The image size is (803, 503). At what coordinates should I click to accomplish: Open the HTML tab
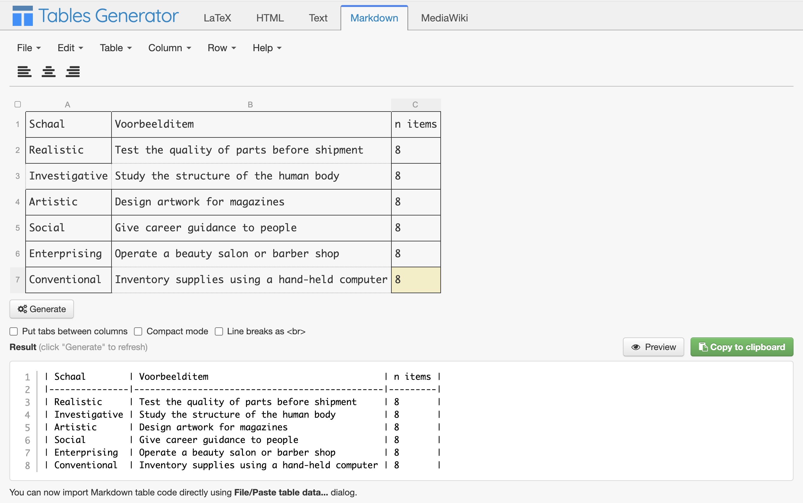tap(270, 18)
